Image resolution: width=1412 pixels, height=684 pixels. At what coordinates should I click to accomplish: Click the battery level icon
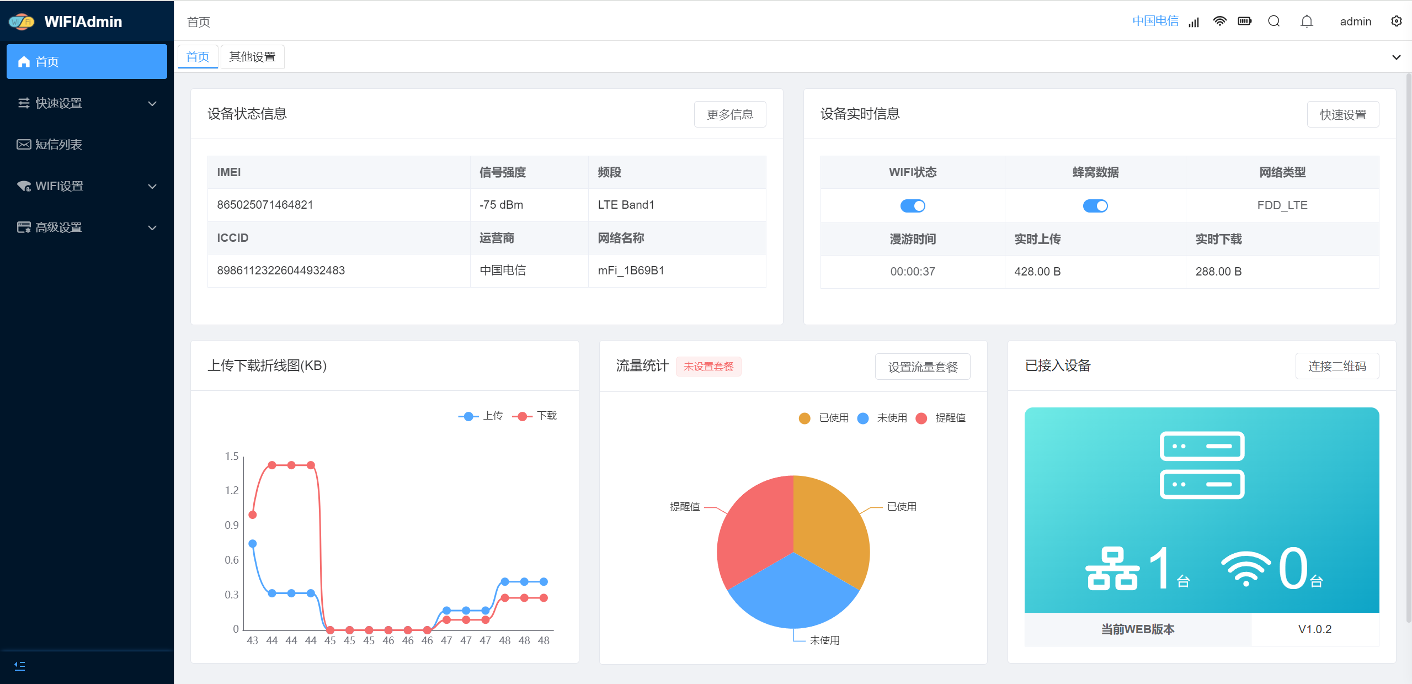click(1245, 22)
